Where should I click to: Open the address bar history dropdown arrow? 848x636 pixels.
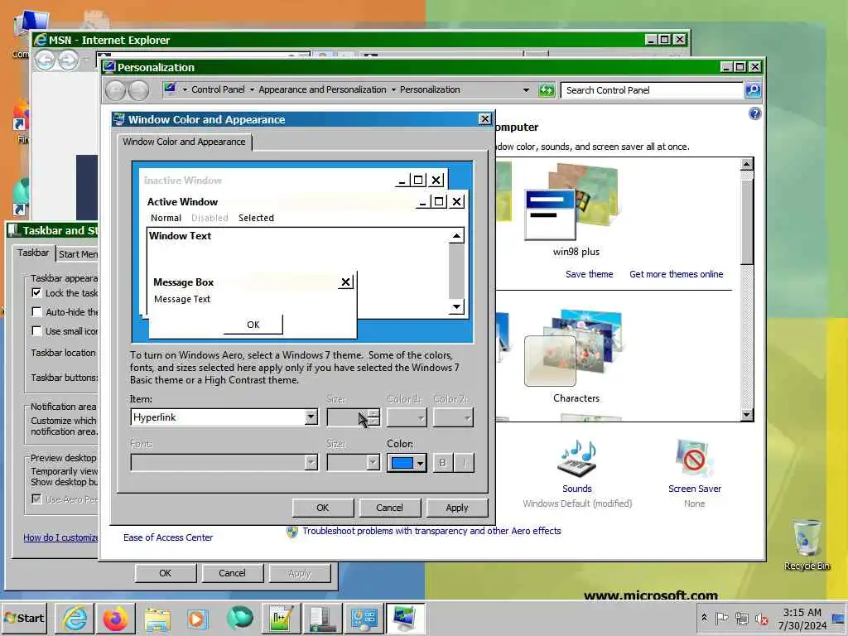click(x=526, y=89)
